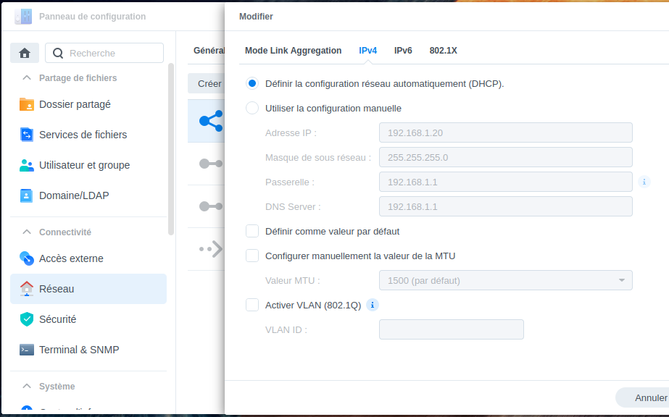Click the Passerelle field

(x=506, y=182)
